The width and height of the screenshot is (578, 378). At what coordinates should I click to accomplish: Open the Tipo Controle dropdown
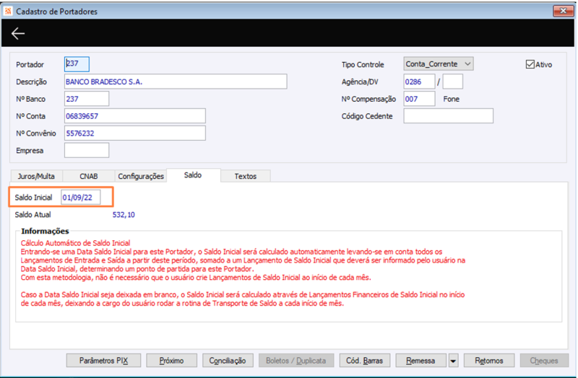(x=439, y=64)
